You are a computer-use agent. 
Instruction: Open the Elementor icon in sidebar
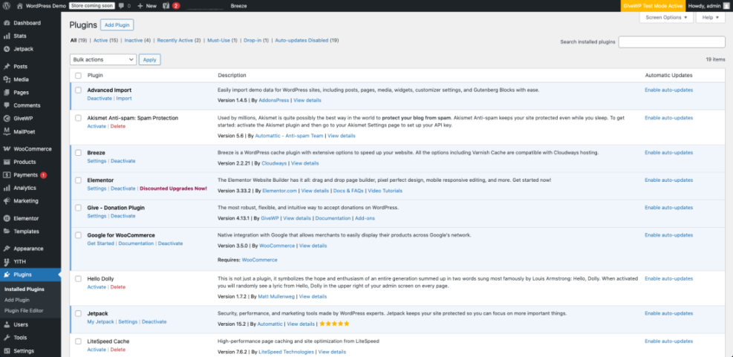(7, 218)
